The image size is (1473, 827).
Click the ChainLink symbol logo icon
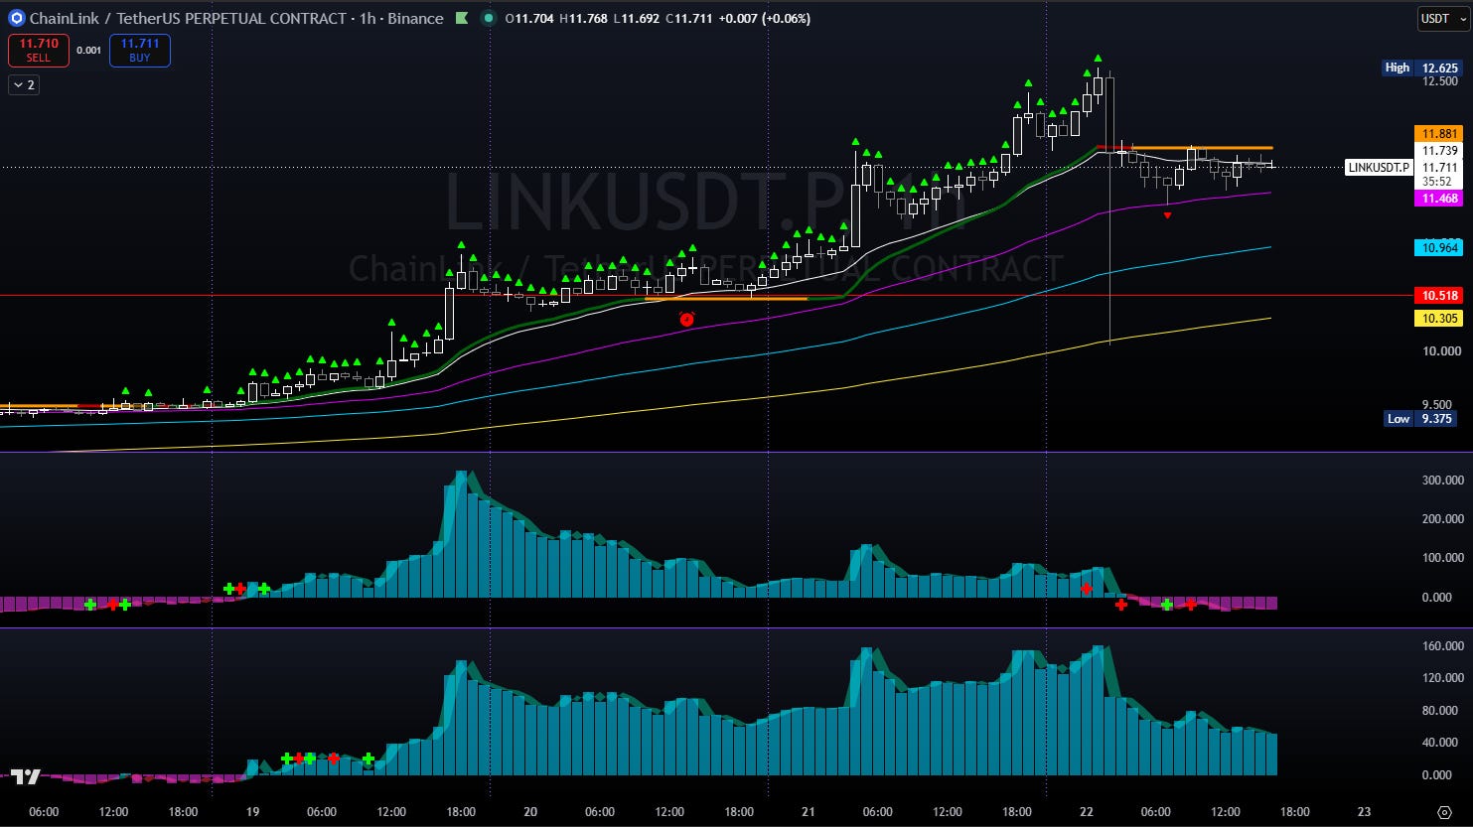[16, 18]
